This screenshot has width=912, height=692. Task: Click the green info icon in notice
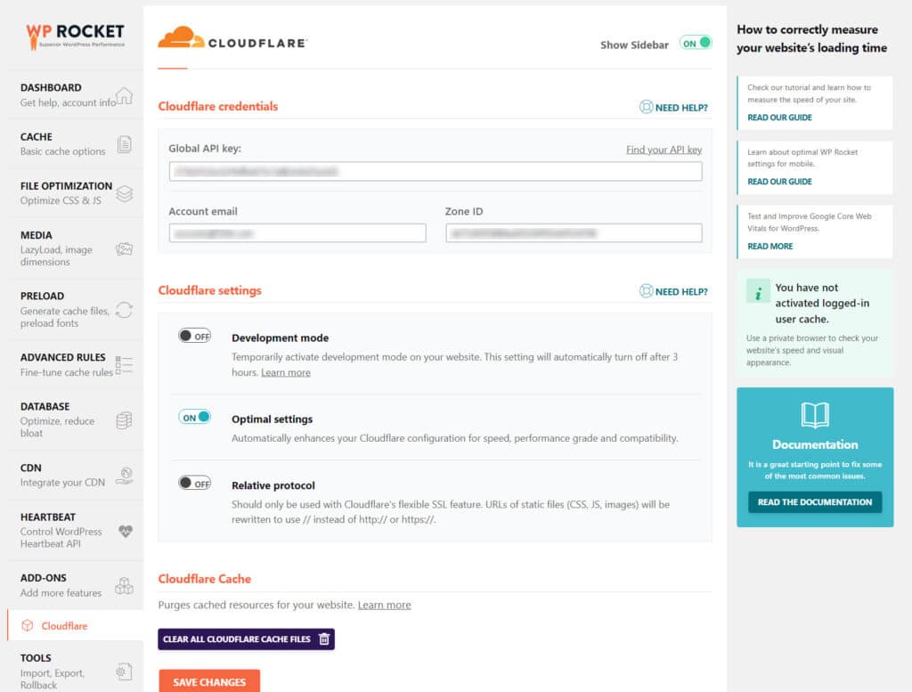[x=758, y=291]
